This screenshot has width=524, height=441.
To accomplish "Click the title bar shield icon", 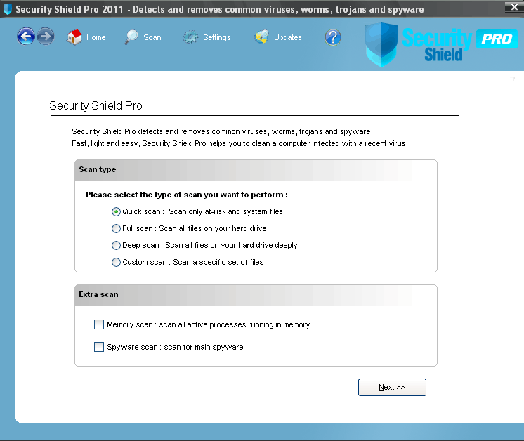I will point(8,9).
